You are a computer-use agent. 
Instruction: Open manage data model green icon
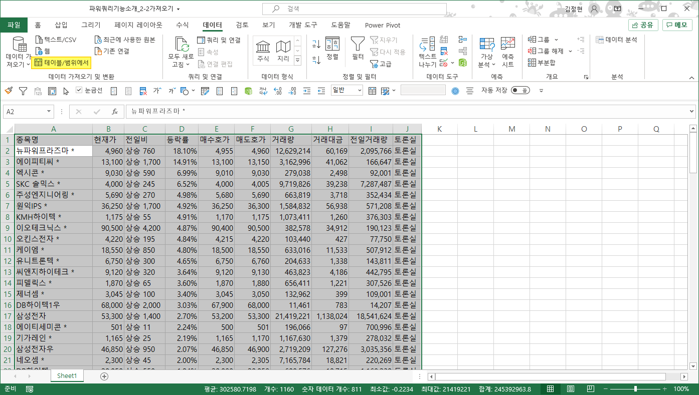(462, 63)
